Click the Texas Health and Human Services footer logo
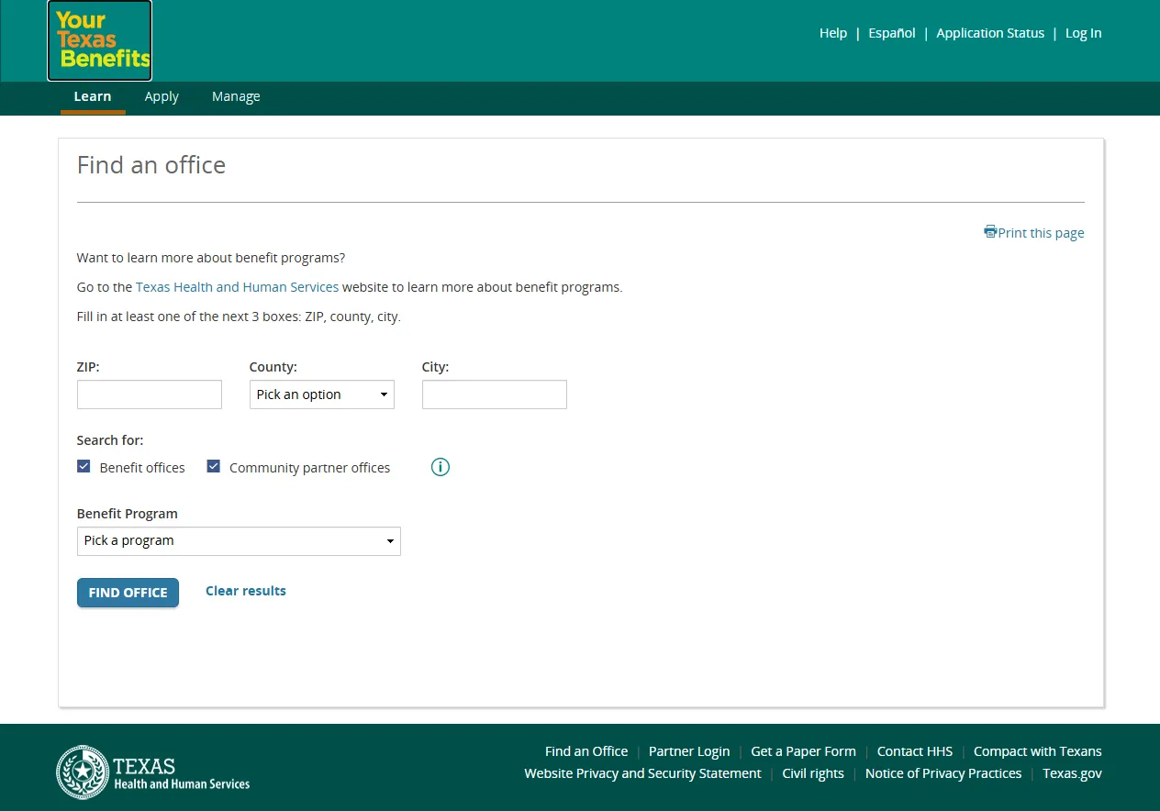Viewport: 1160px width, 811px height. click(x=153, y=772)
